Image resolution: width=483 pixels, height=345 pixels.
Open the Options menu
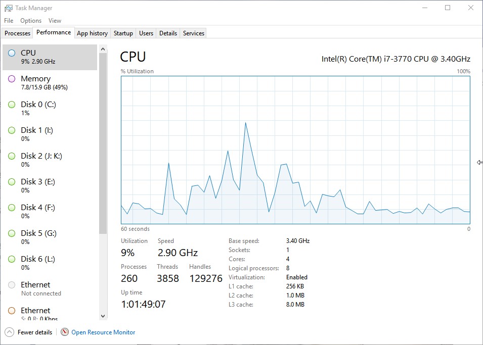tap(31, 21)
